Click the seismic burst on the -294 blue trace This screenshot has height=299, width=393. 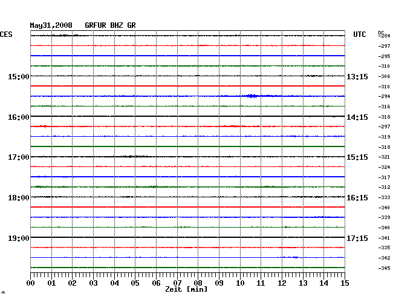[252, 96]
